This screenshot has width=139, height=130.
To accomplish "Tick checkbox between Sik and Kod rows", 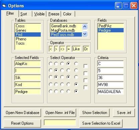I will click(x=86, y=80).
